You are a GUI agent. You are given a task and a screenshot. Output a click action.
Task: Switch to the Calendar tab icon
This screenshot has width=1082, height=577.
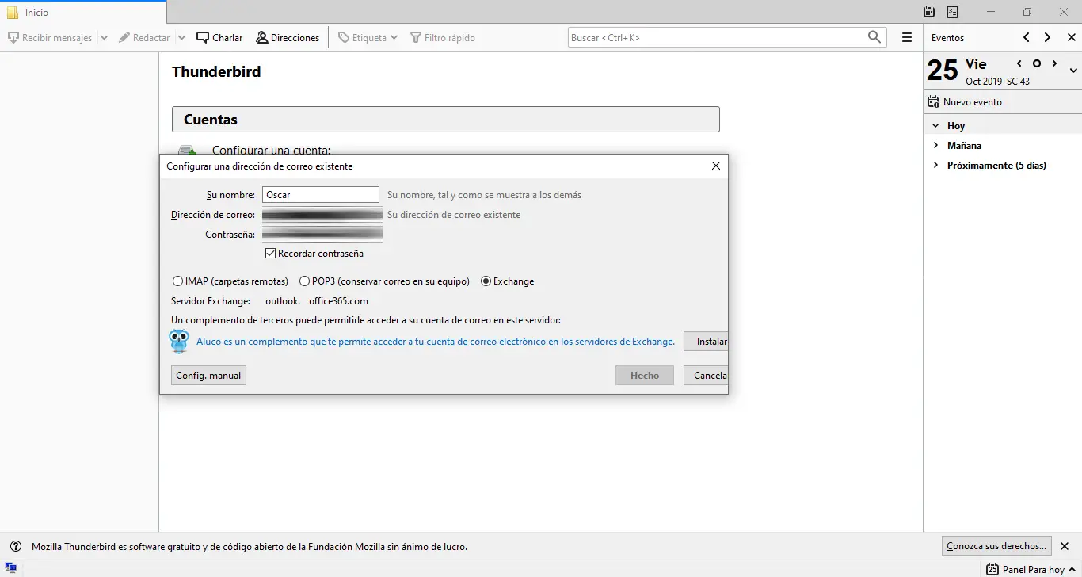coord(930,12)
